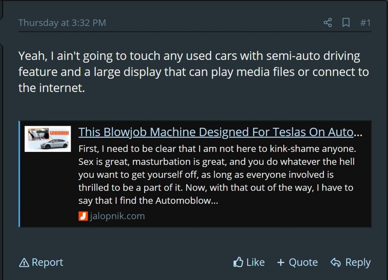The image size is (388, 280).
Task: Click the jalopnik.com domain link
Action: click(117, 216)
